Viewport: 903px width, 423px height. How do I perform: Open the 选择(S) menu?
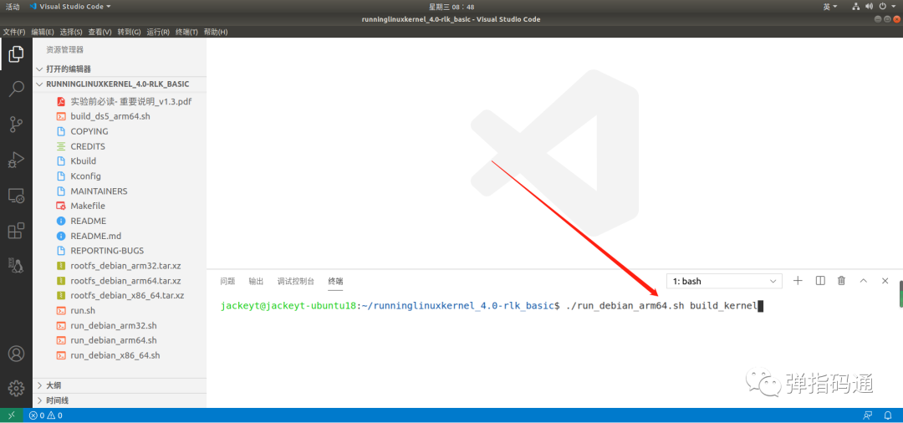pos(71,32)
